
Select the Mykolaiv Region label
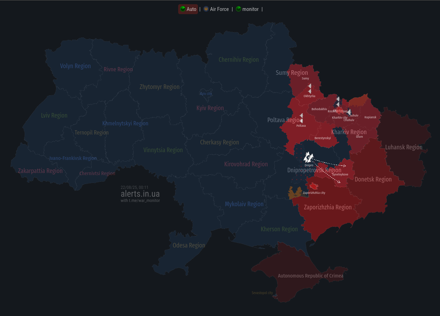click(244, 204)
